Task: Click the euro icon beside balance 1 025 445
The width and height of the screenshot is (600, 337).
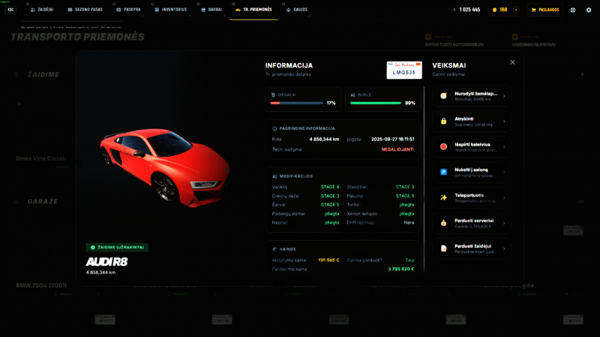Action: click(454, 10)
